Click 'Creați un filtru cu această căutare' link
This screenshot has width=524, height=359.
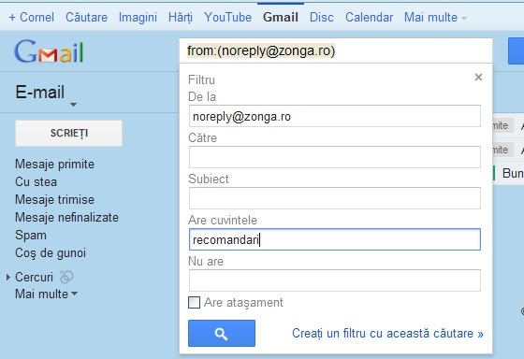[x=387, y=333]
